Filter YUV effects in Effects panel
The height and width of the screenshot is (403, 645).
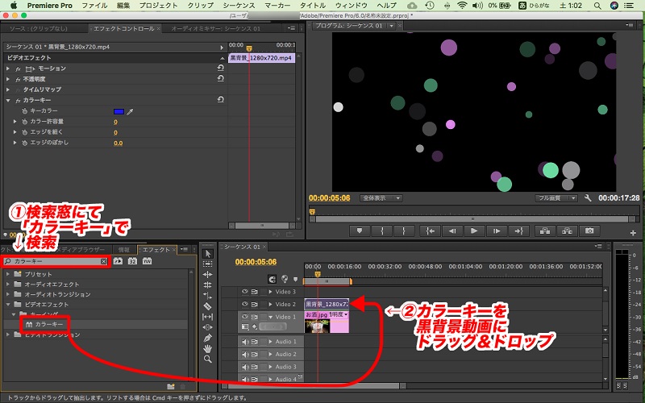pyautogui.click(x=147, y=261)
